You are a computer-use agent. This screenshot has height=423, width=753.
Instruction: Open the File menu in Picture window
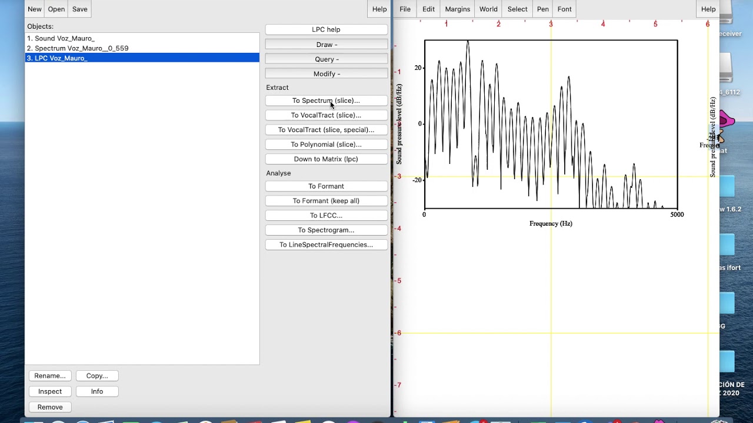pyautogui.click(x=405, y=9)
